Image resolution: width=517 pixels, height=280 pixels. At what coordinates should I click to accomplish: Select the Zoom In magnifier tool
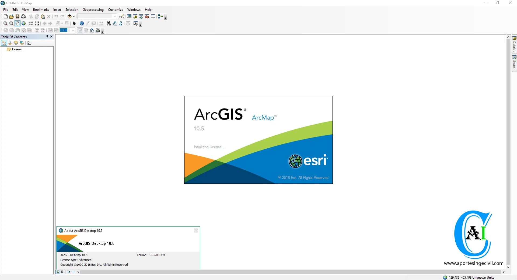pos(5,23)
